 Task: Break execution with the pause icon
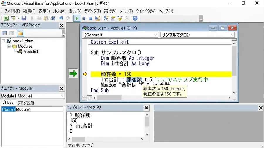[84, 18]
